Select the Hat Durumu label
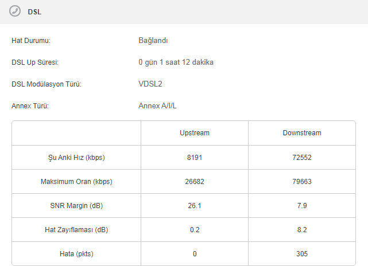 pos(31,41)
